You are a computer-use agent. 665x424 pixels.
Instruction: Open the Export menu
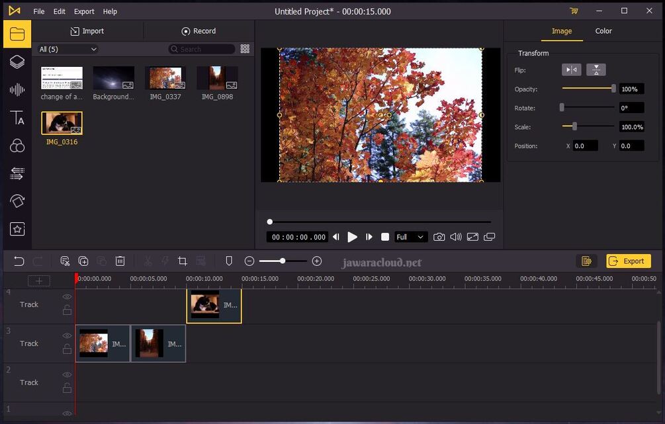point(84,11)
